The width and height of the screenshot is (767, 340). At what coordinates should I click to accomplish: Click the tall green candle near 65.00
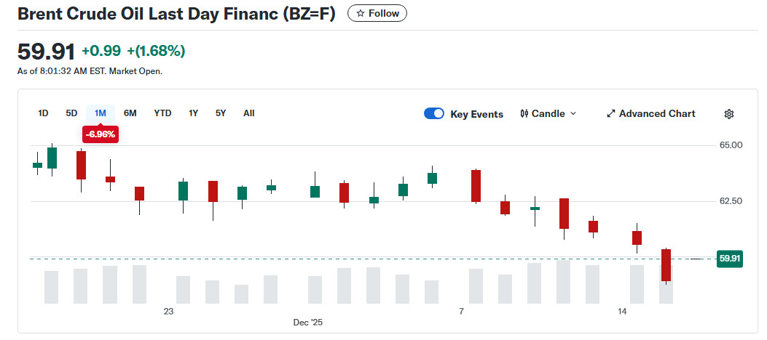[52, 158]
